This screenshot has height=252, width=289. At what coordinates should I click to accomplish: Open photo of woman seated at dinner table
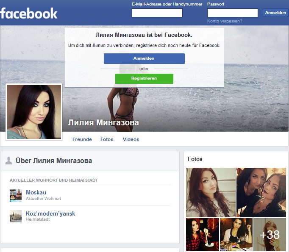(236, 235)
